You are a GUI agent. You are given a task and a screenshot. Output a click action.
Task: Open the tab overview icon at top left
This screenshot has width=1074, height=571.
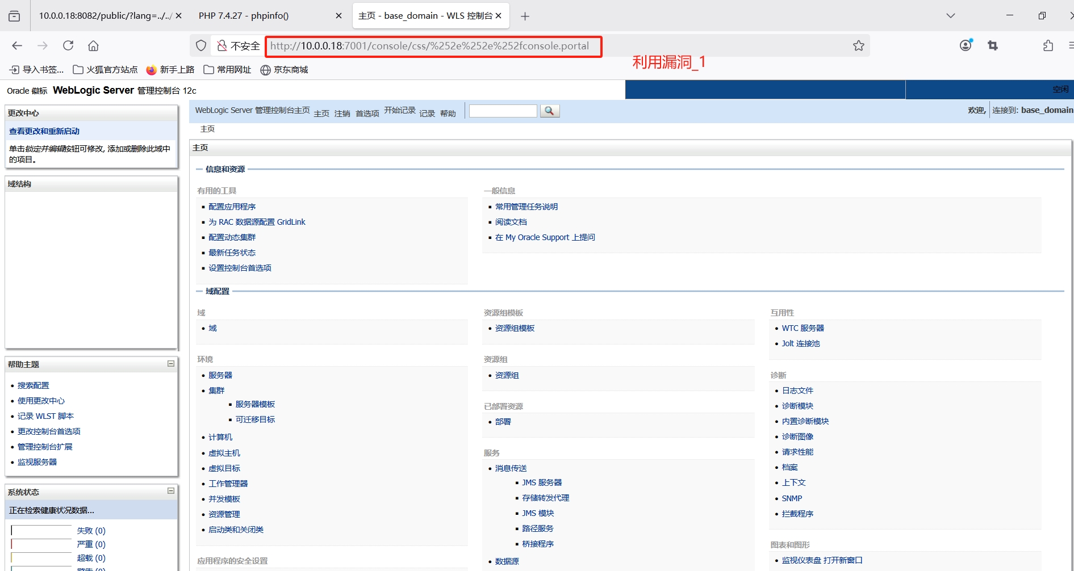[14, 16]
